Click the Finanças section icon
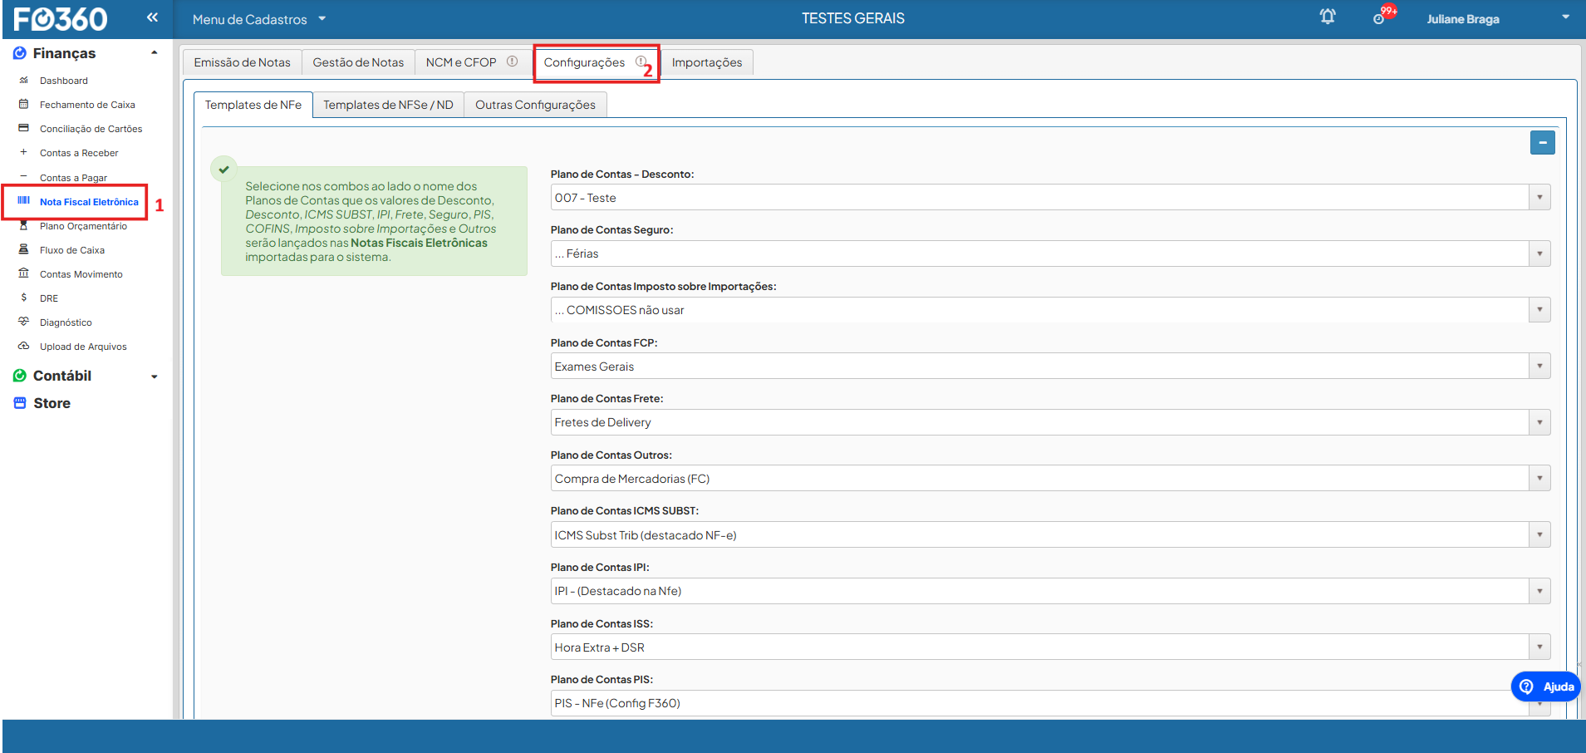Viewport: 1586px width, 753px height. click(20, 53)
